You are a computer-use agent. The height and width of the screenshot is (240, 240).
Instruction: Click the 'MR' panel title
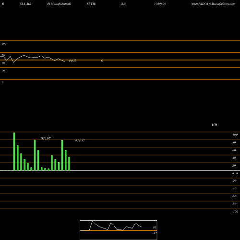click(214, 125)
